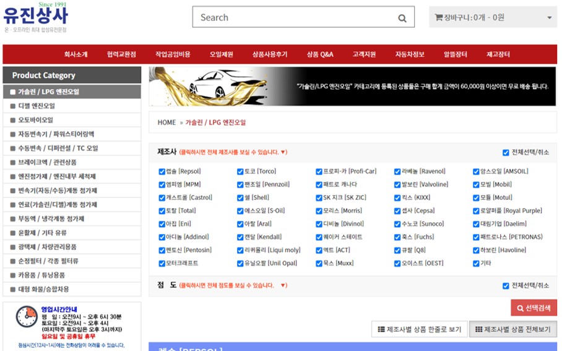The height and width of the screenshot is (351, 562).
Task: Click 제조사별 상품 한줄로 보기 button
Action: pos(420,329)
